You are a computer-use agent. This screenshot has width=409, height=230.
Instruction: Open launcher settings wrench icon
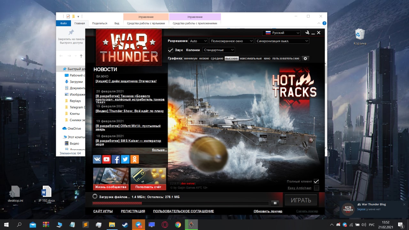pyautogui.click(x=307, y=33)
